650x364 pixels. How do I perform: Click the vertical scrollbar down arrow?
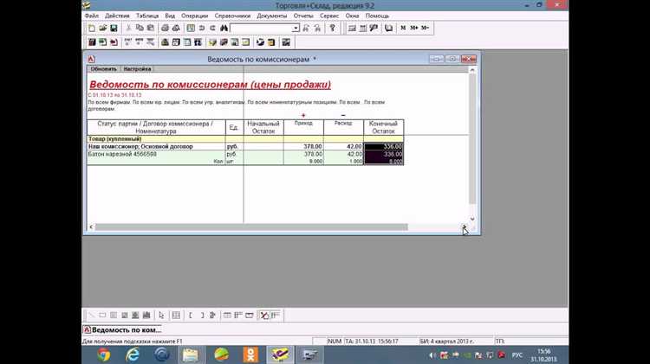click(472, 219)
